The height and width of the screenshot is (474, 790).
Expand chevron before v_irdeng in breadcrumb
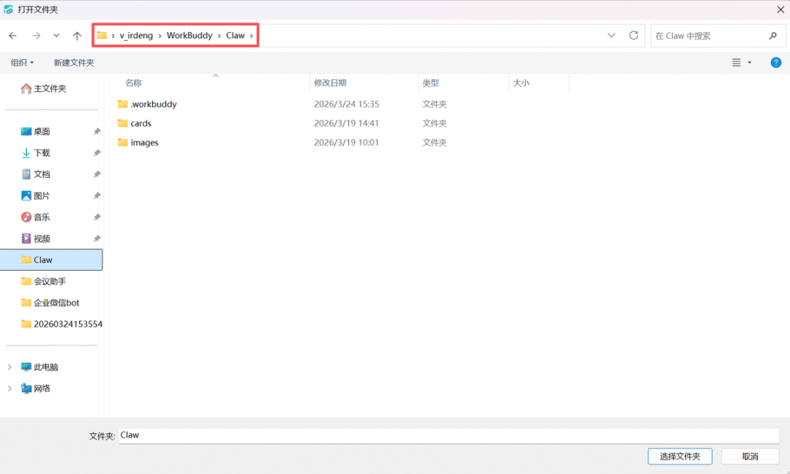tap(113, 36)
